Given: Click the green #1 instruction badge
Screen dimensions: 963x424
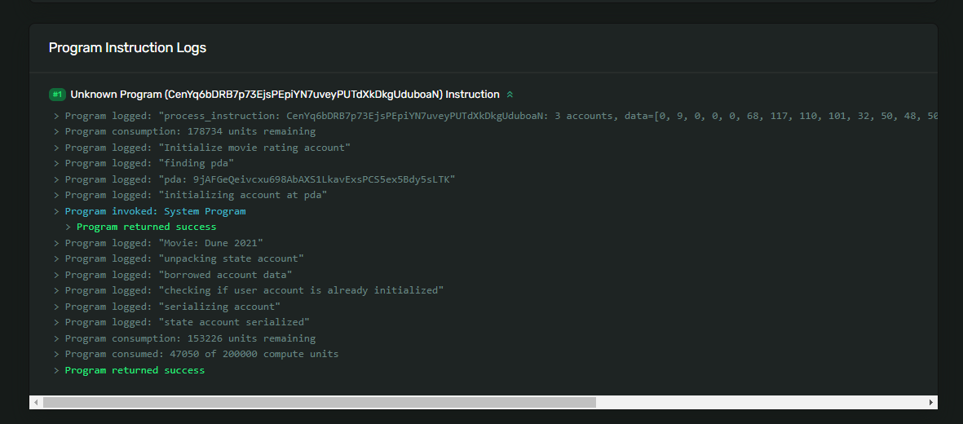Looking at the screenshot, I should pyautogui.click(x=57, y=95).
